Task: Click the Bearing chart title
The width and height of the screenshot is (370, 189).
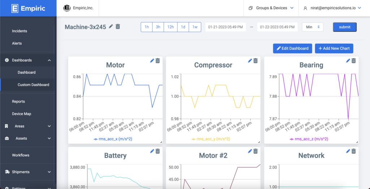Action: coord(311,65)
